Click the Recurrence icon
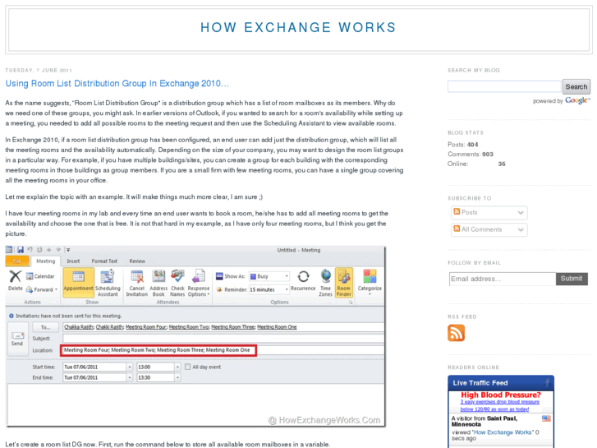 coord(303,280)
